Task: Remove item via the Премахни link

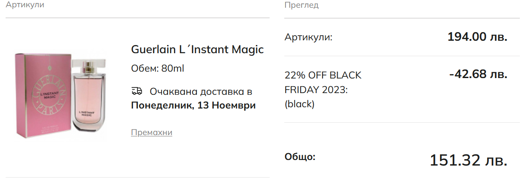Action: point(152,133)
